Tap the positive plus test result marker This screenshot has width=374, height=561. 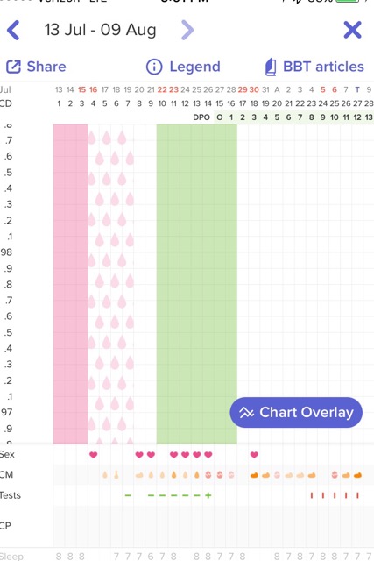[208, 495]
